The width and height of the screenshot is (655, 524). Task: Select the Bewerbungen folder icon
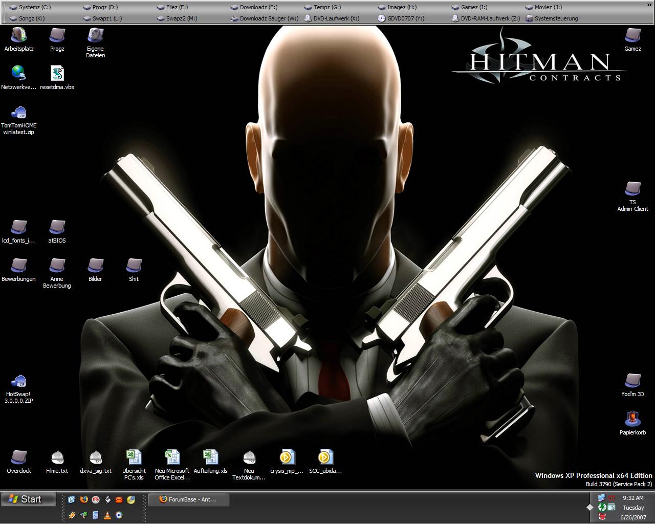pyautogui.click(x=19, y=270)
